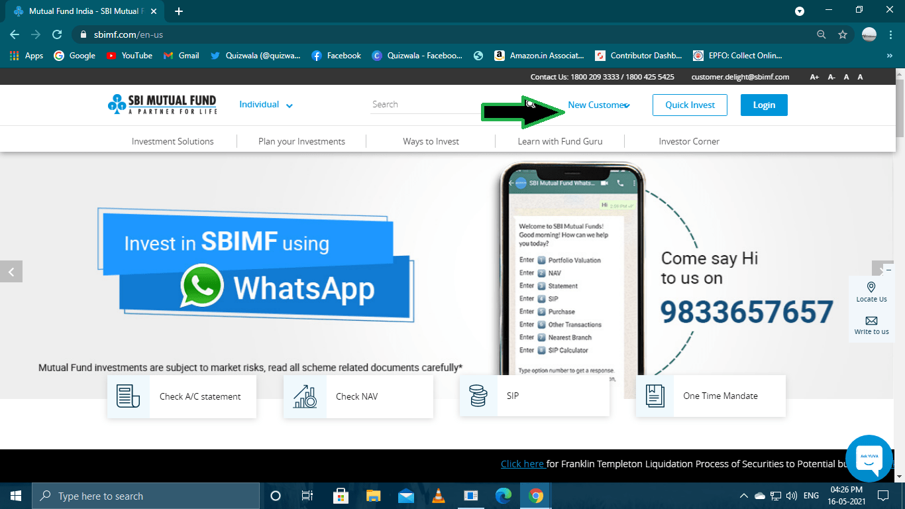Expand the Individual dropdown
Screen dimensions: 905x509
(x=265, y=104)
